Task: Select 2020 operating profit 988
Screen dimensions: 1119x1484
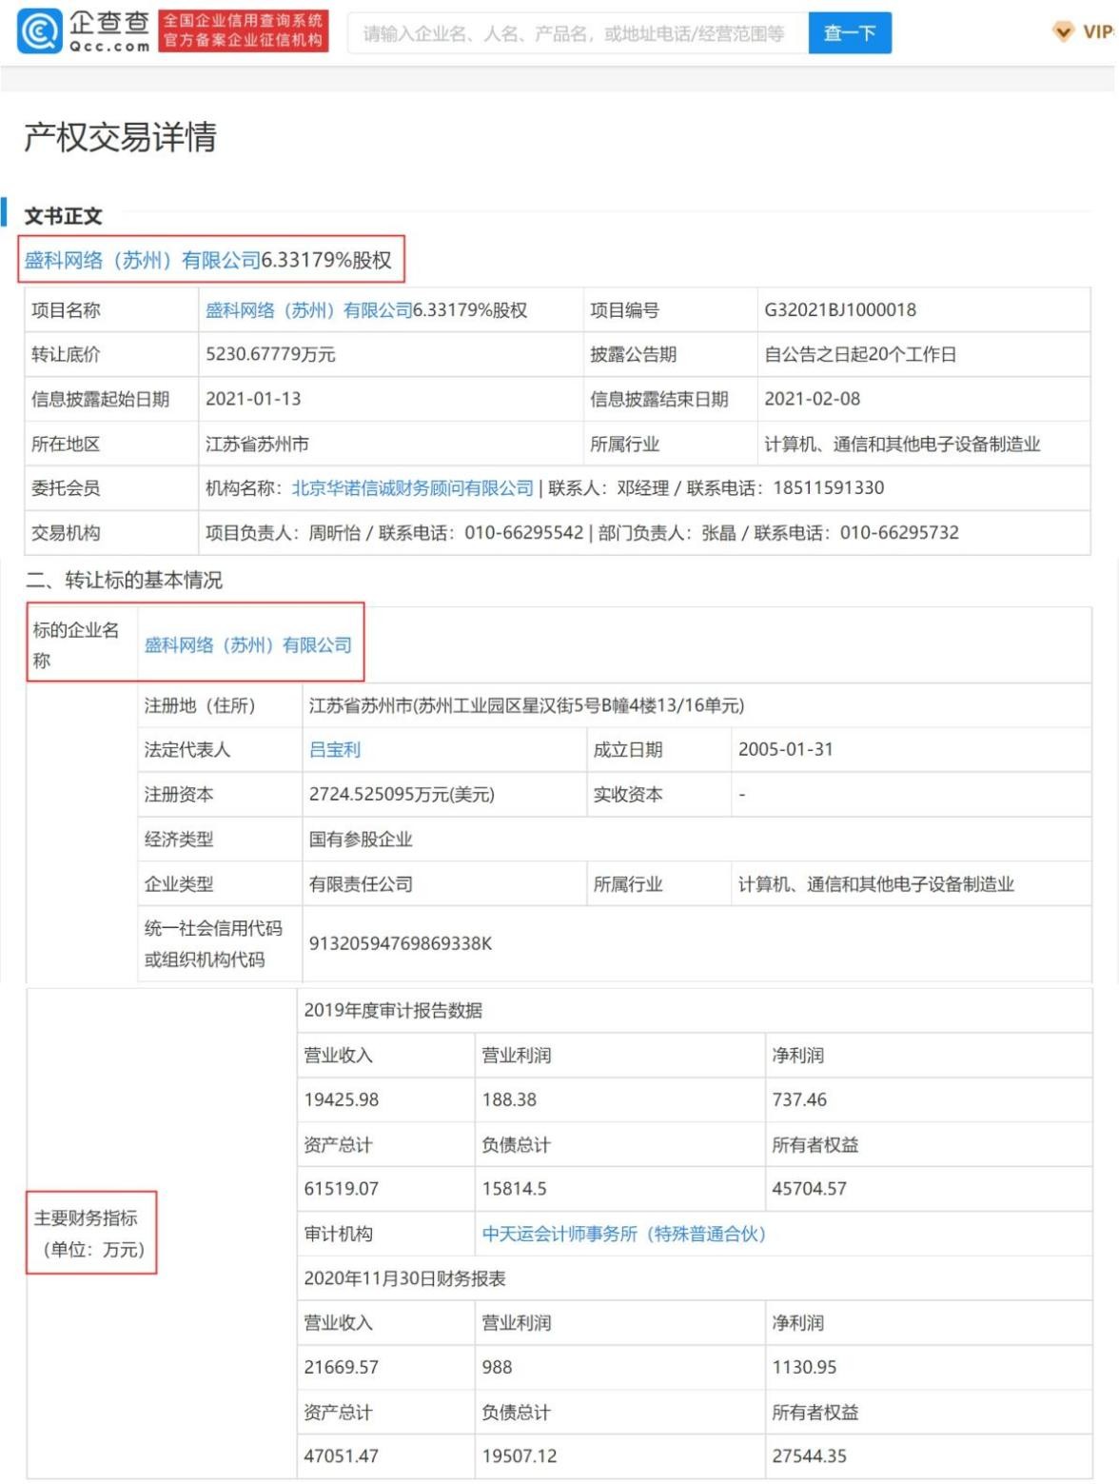Action: (497, 1368)
